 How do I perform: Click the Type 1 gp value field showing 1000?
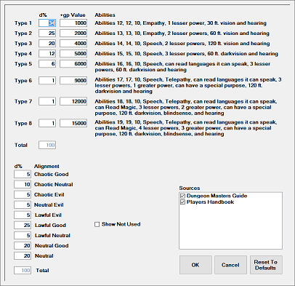coord(73,23)
